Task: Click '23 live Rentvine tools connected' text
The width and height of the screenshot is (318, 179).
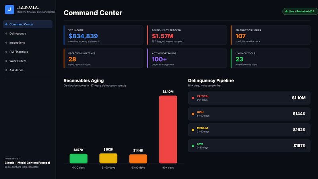Action: coord(21,167)
